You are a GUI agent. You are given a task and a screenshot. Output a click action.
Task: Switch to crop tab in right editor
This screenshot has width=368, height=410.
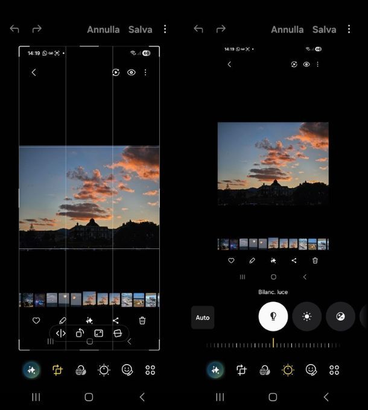[x=242, y=370]
